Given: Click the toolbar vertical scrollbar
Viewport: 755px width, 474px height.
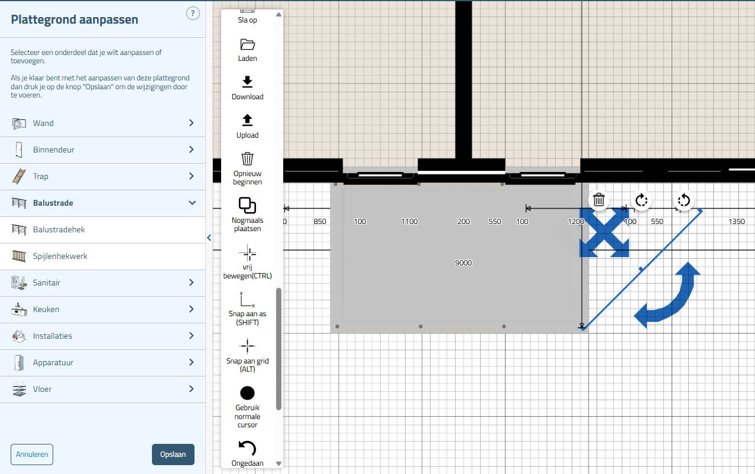Looking at the screenshot, I should [278, 349].
